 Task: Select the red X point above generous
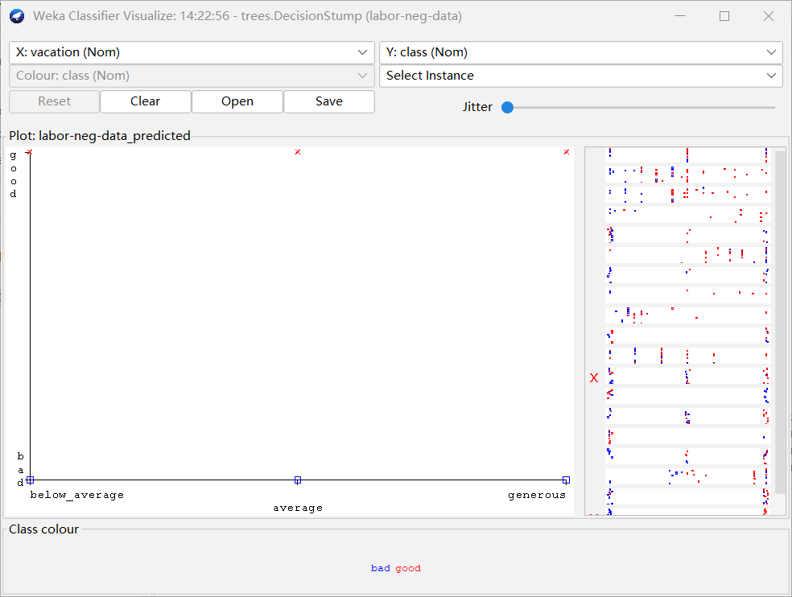click(x=566, y=152)
